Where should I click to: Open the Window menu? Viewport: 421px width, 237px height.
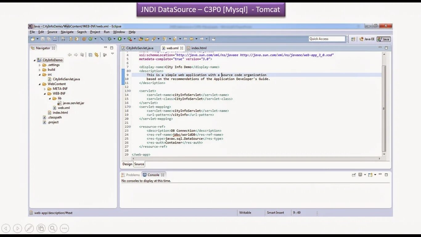(x=119, y=32)
